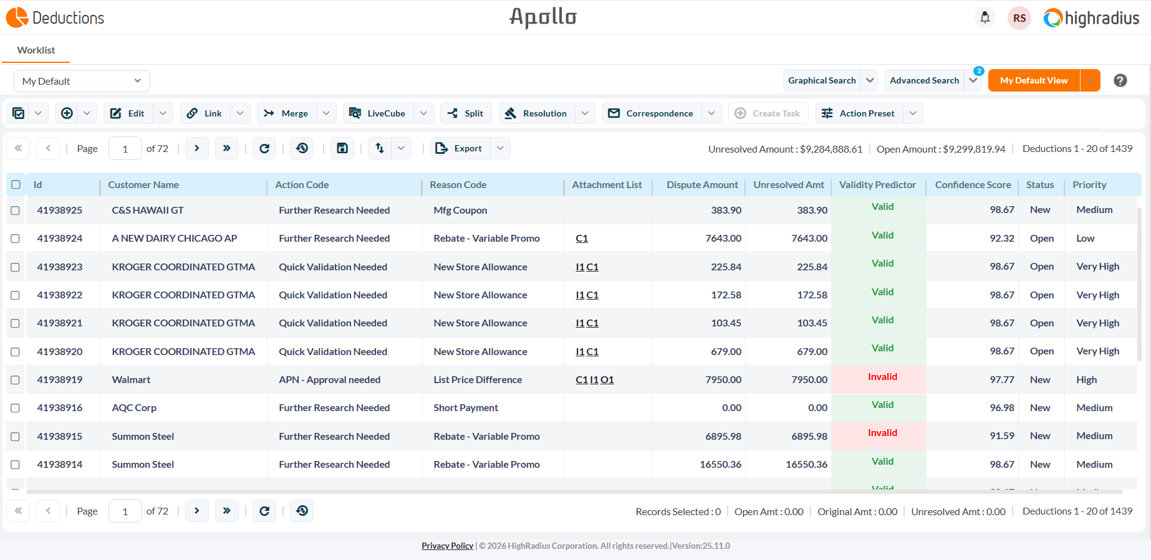Click the save disk icon in pagination bar

coord(342,148)
